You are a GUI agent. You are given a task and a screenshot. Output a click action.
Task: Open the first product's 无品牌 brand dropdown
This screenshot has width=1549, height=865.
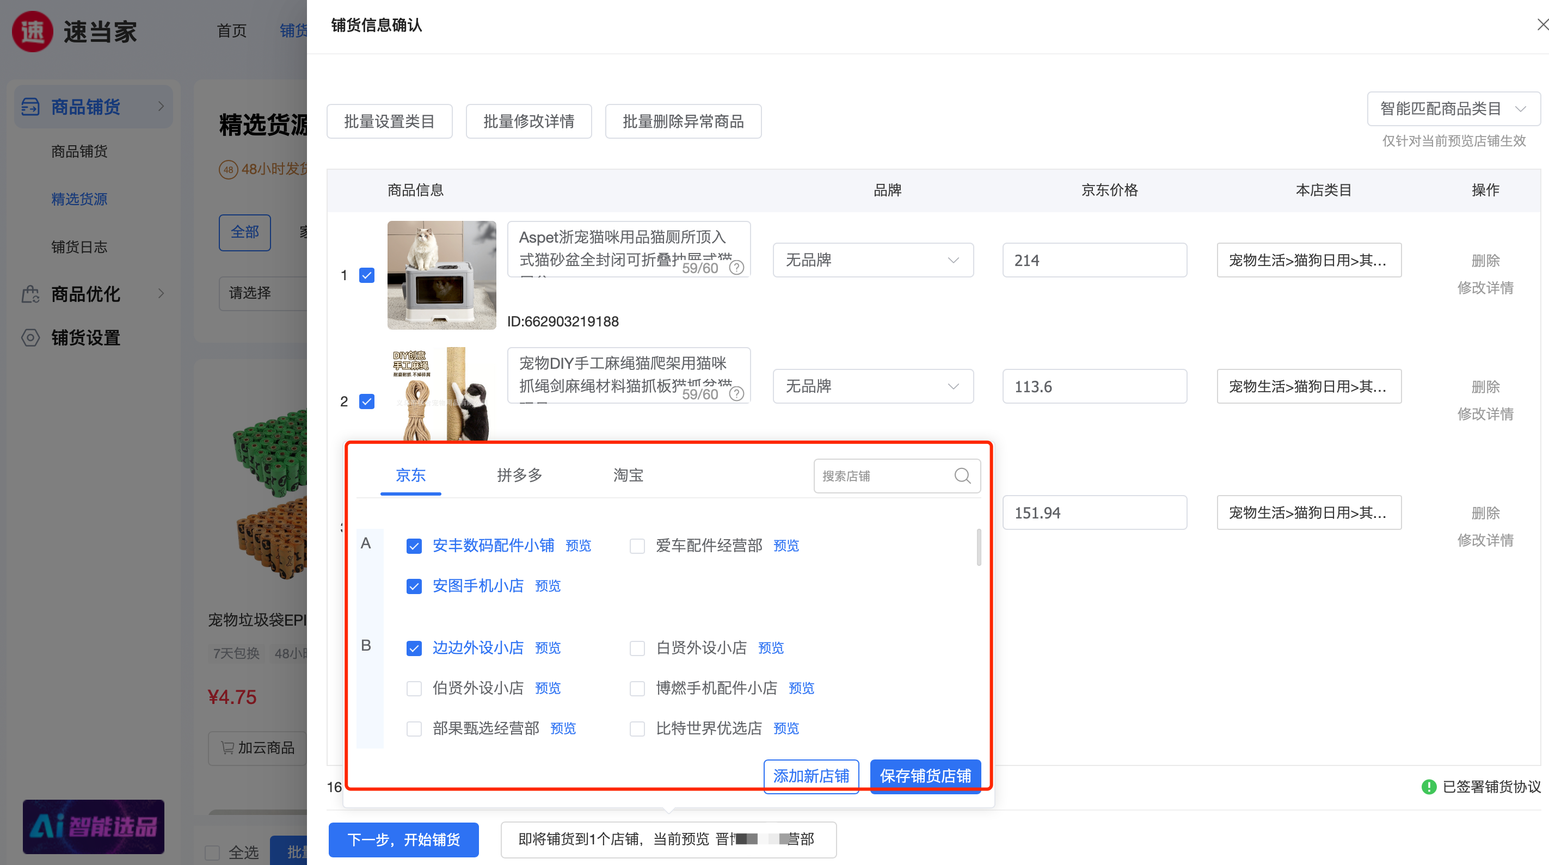coord(872,260)
